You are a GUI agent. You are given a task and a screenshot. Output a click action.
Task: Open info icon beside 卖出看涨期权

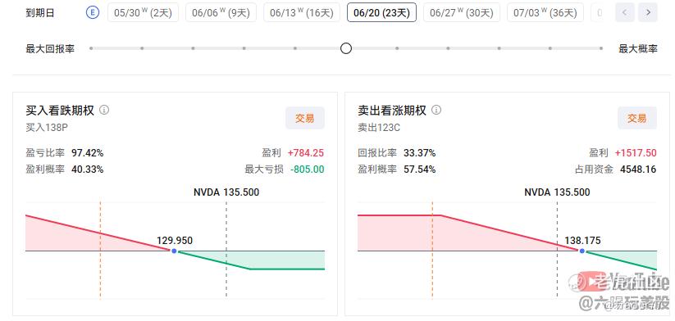click(x=436, y=110)
